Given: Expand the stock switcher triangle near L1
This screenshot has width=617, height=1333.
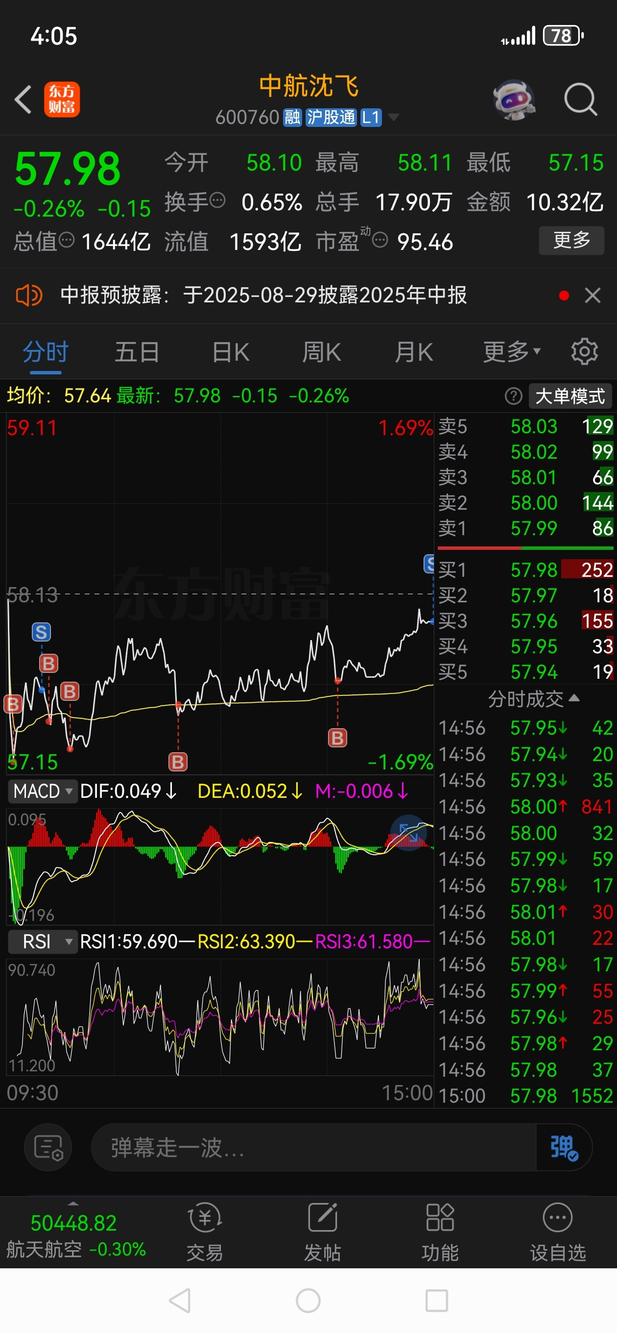Looking at the screenshot, I should click(394, 118).
